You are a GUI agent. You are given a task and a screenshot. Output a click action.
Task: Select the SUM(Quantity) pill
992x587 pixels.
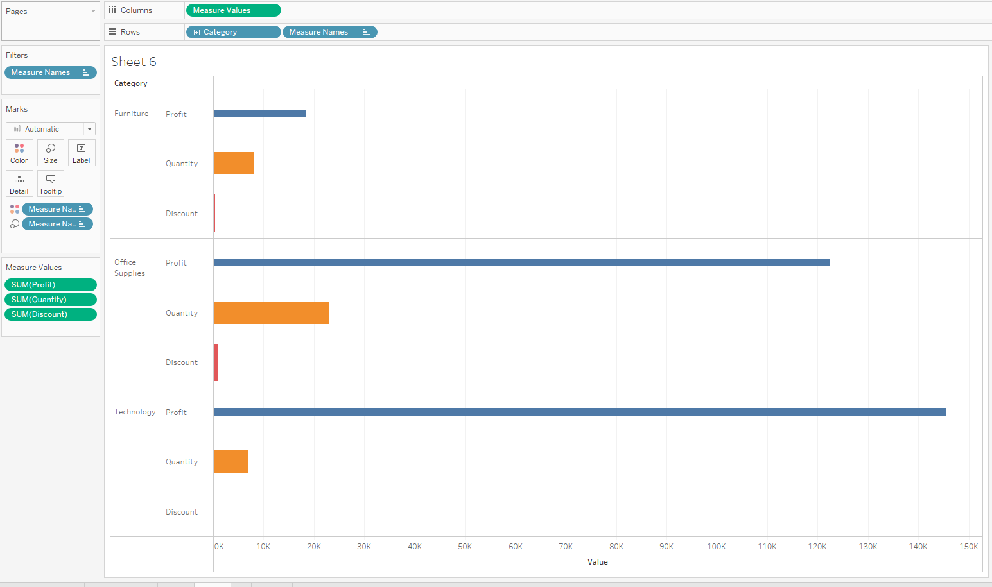click(x=51, y=300)
